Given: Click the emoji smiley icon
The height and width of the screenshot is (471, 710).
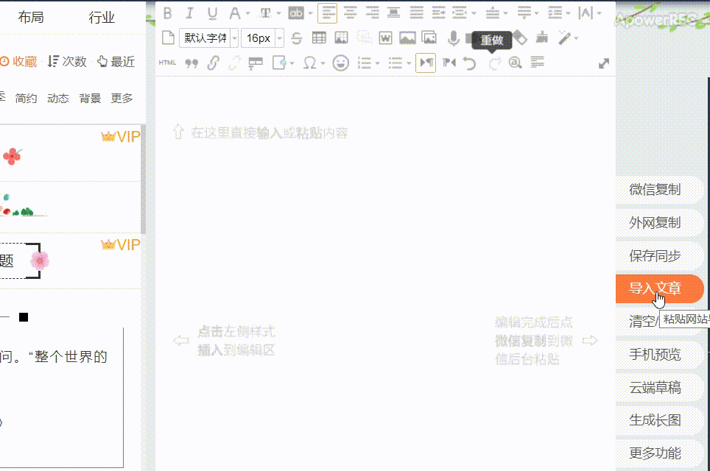Looking at the screenshot, I should pos(340,63).
